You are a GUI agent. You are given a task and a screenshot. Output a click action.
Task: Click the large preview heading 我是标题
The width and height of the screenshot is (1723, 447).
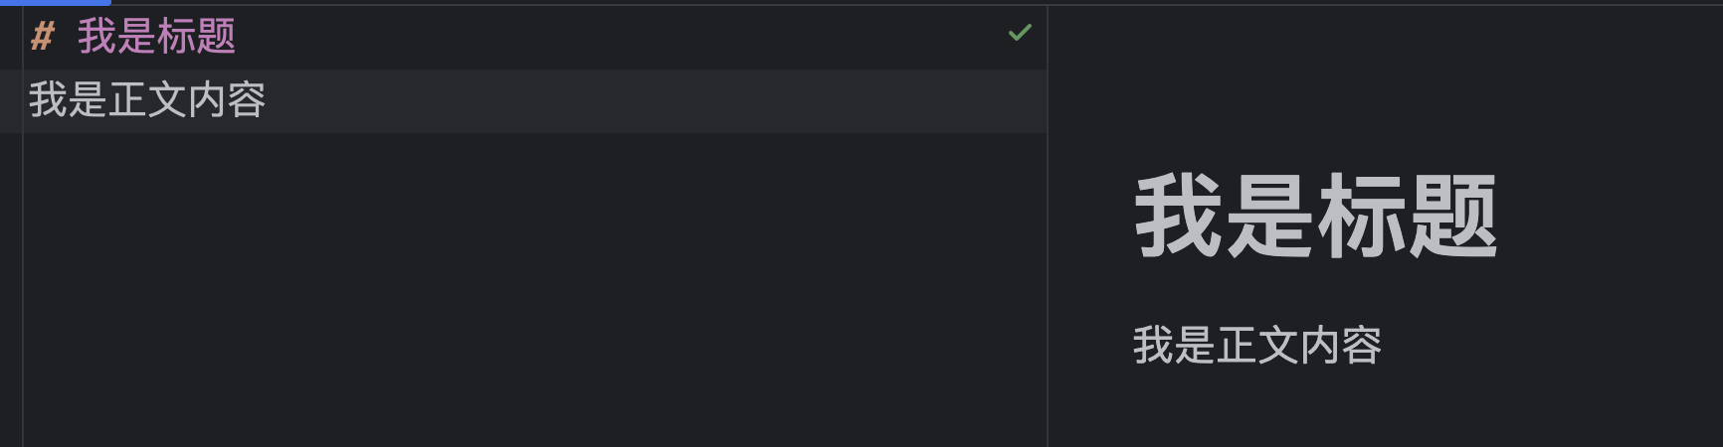1316,216
